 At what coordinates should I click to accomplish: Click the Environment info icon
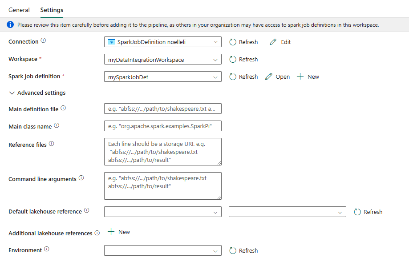(x=46, y=249)
